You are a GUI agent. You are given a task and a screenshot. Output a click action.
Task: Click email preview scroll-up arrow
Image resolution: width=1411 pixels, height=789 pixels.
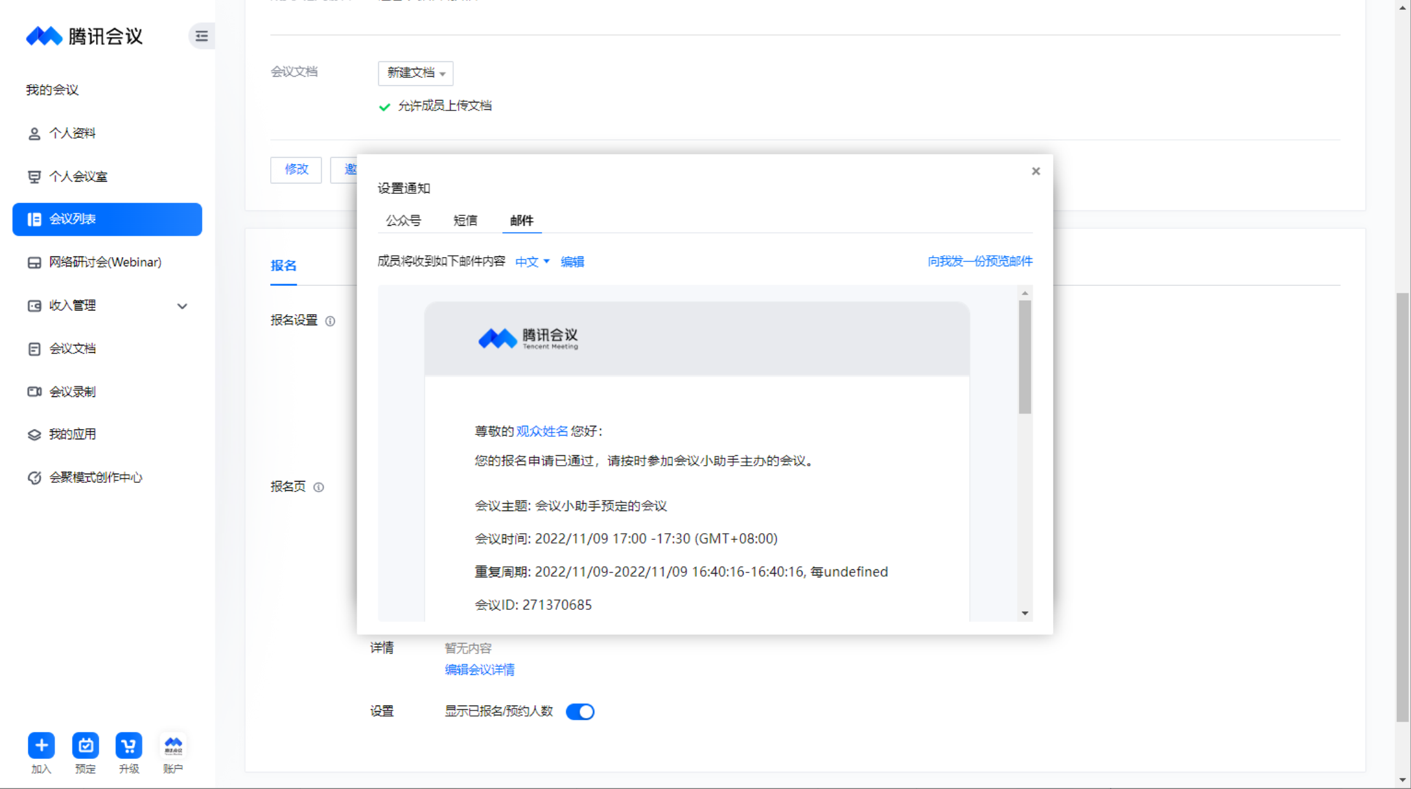coord(1025,293)
